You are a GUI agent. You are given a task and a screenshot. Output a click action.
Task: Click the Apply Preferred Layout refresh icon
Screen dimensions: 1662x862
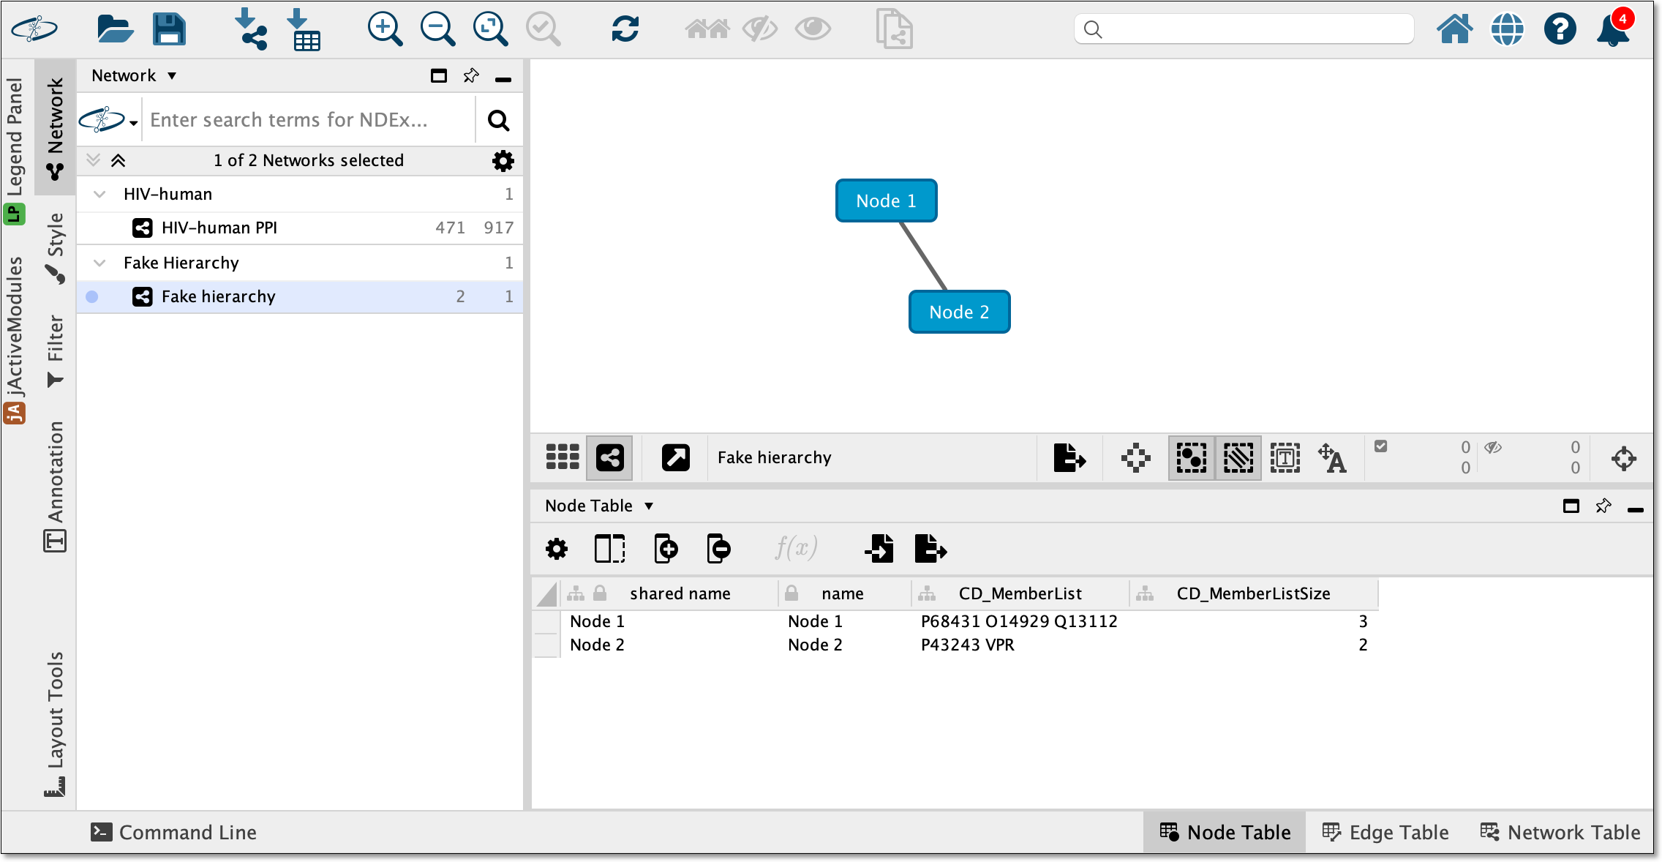pyautogui.click(x=625, y=29)
